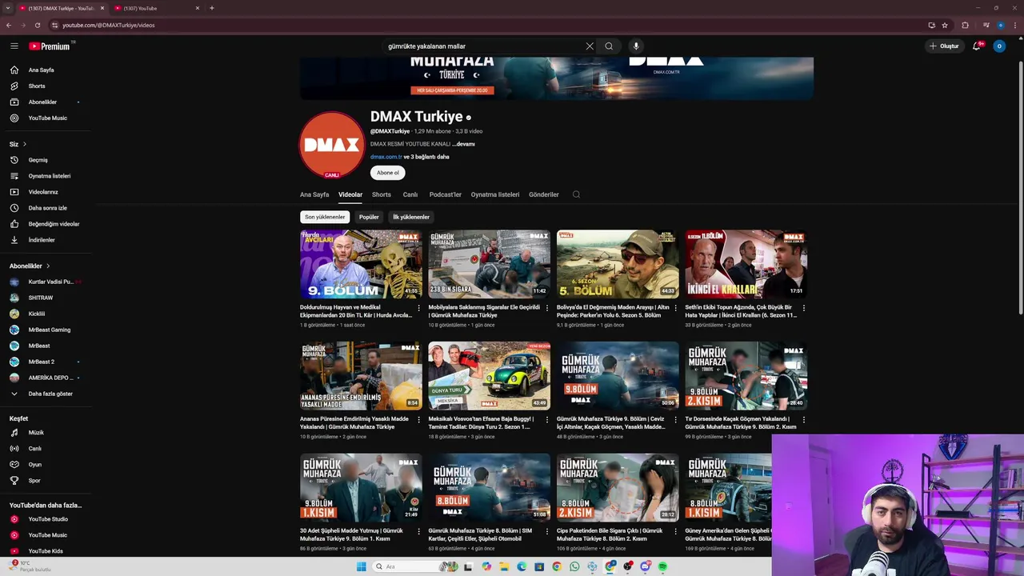Switch to channel Shorts tab
1024x576 pixels.
click(382, 194)
